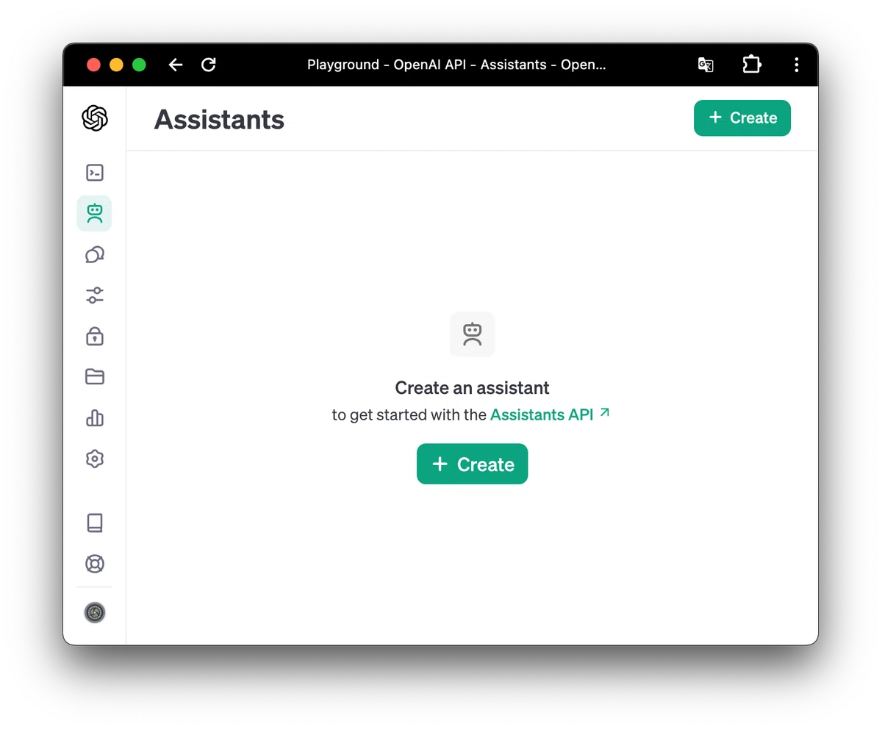Image resolution: width=882 pixels, height=729 pixels.
Task: Go back with the browser back arrow
Action: point(175,65)
